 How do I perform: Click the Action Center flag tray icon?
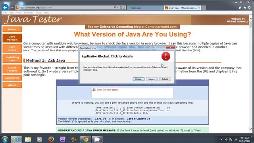pyautogui.click(x=231, y=139)
